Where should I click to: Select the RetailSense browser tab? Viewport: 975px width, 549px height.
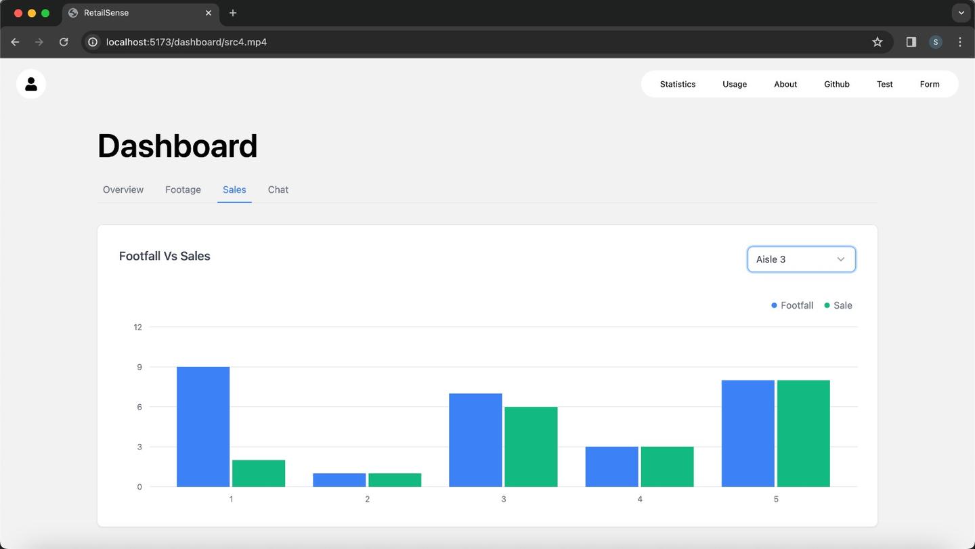pos(141,13)
